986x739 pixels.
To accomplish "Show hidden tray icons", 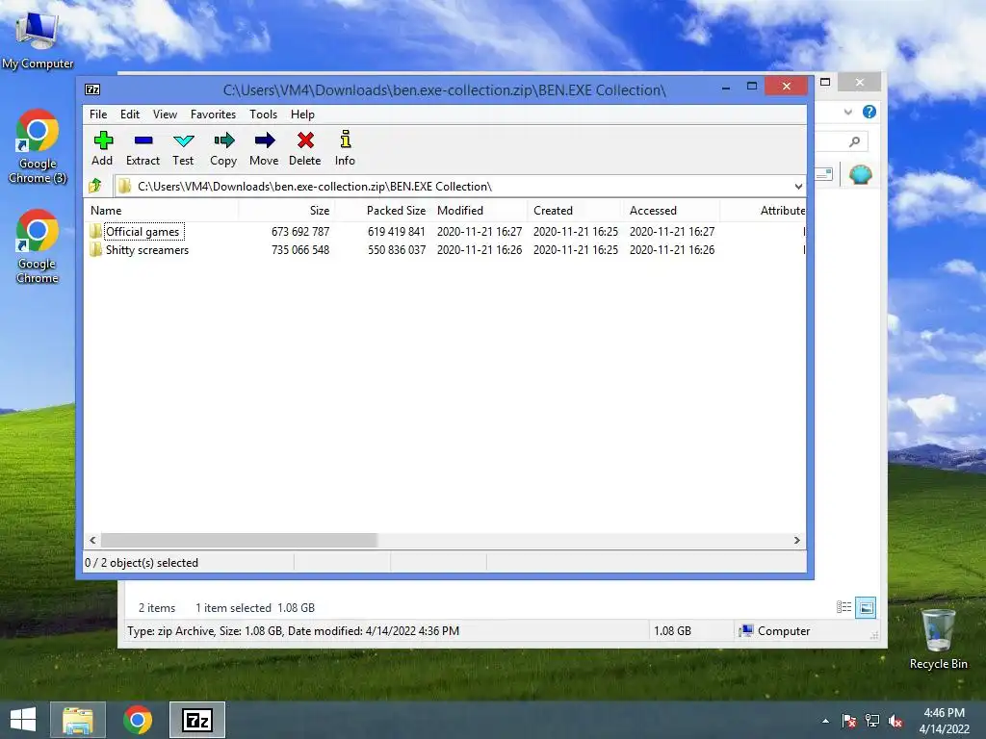I will 825,721.
